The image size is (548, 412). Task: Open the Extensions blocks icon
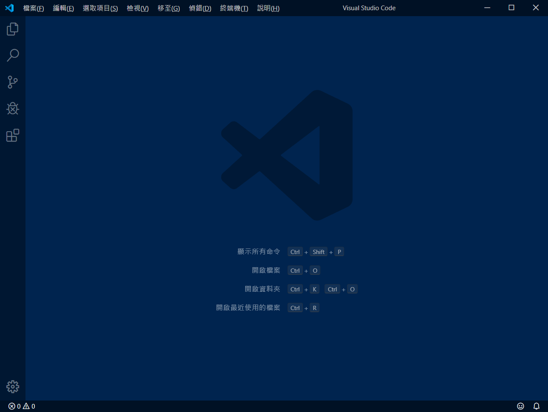click(x=13, y=135)
